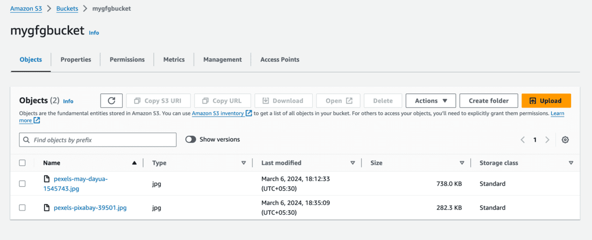Switch to the Properties tab
The image size is (592, 240).
coord(76,60)
